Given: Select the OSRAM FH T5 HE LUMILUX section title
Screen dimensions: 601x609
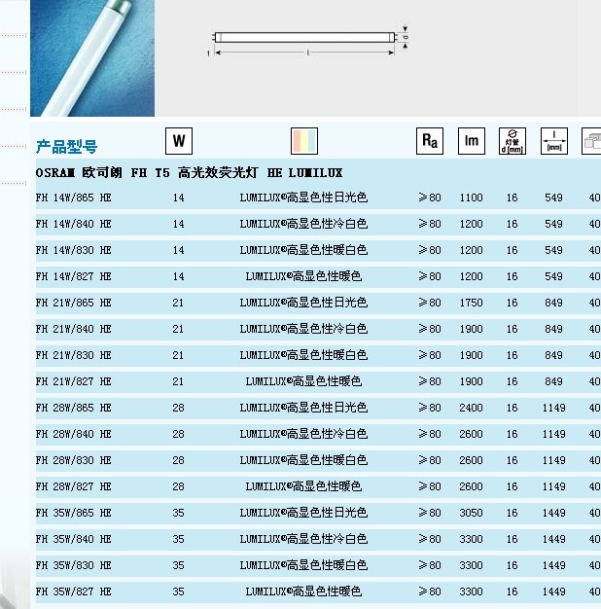Looking at the screenshot, I should [x=189, y=172].
